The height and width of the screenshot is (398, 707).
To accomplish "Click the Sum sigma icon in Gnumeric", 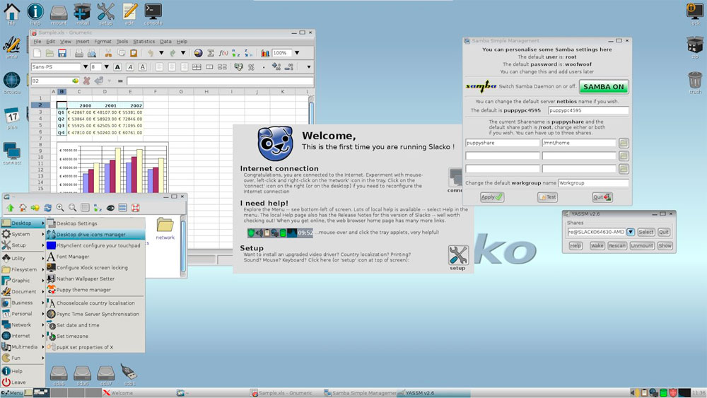I will (x=211, y=53).
